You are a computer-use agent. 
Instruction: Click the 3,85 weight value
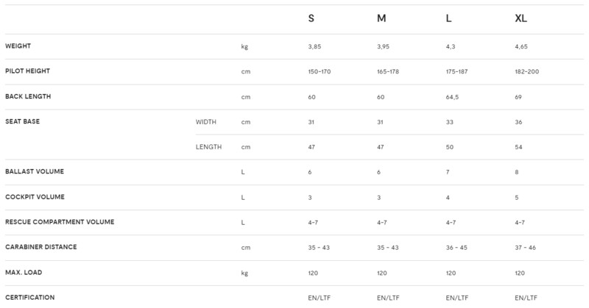pos(314,46)
